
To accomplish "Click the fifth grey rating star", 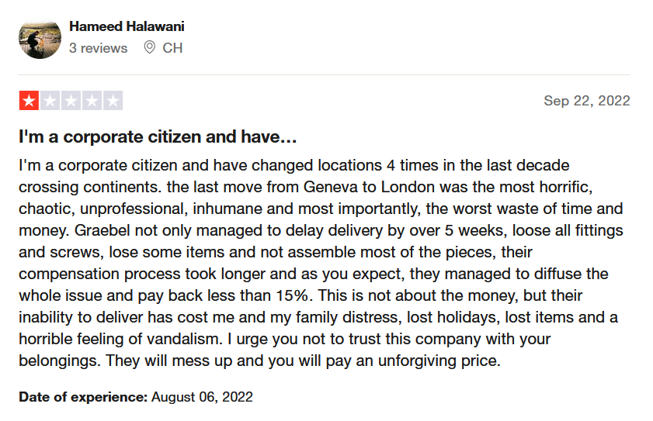I will click(x=113, y=101).
